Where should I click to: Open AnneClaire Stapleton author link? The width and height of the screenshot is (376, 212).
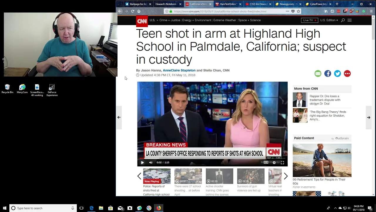pos(179,70)
